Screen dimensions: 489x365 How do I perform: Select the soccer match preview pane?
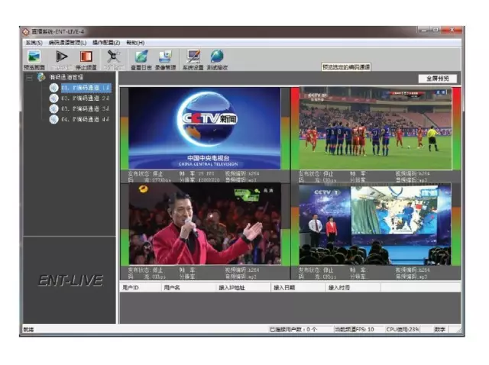click(x=375, y=128)
